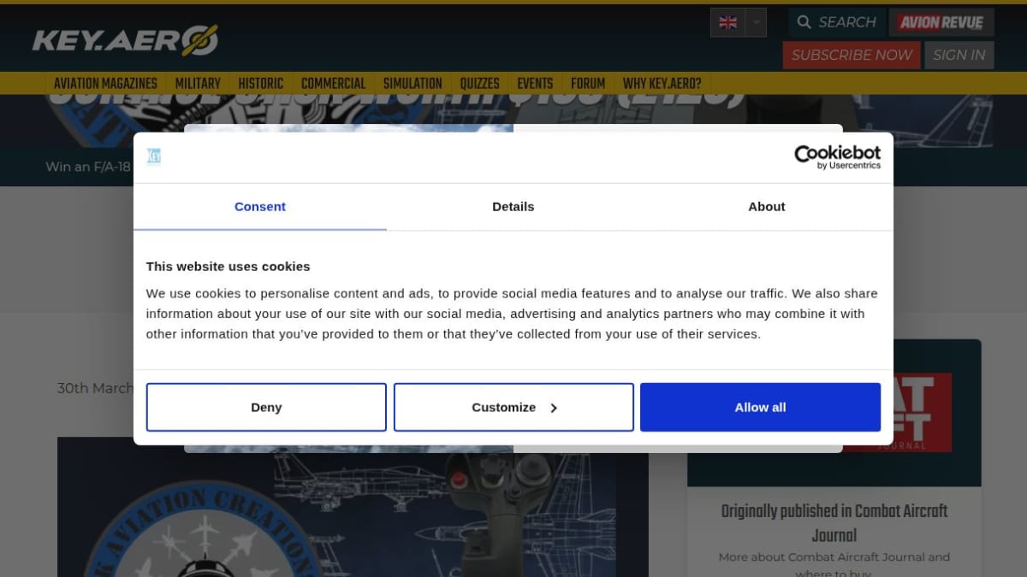This screenshot has width=1027, height=577.
Task: Switch to the About tab
Action: (767, 207)
